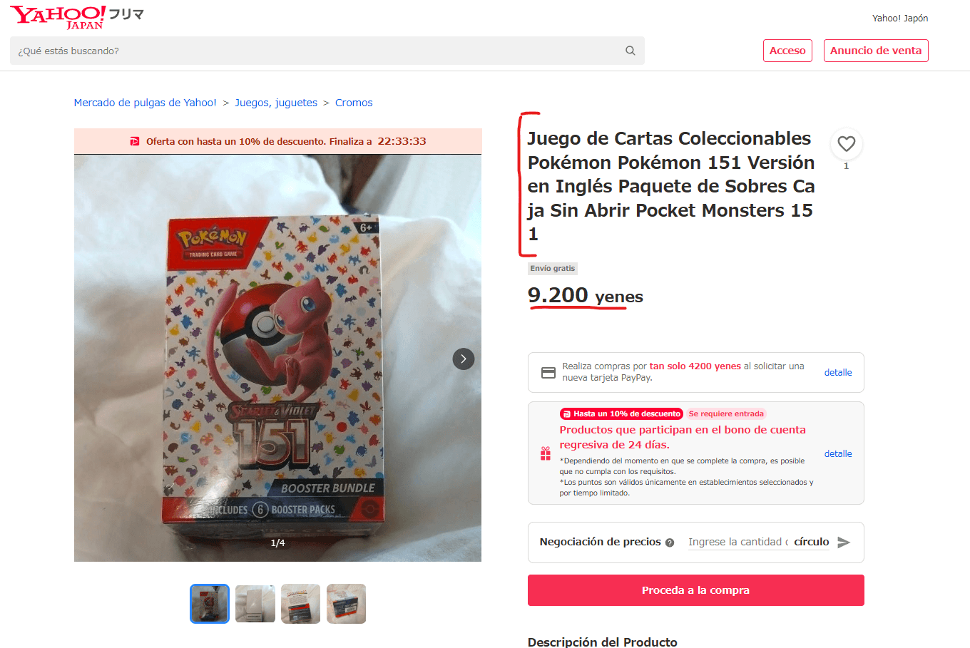This screenshot has width=970, height=648.
Task: Click the search magnifier icon
Action: point(630,51)
